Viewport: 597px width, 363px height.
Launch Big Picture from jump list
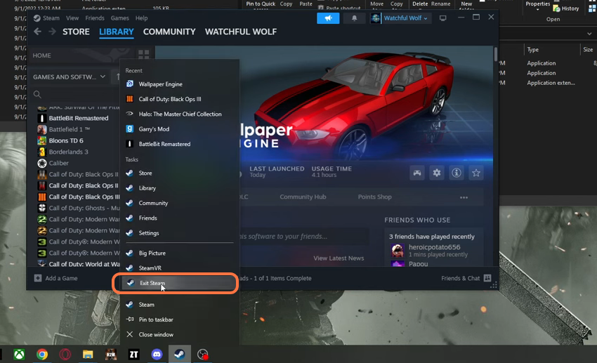coord(180,253)
